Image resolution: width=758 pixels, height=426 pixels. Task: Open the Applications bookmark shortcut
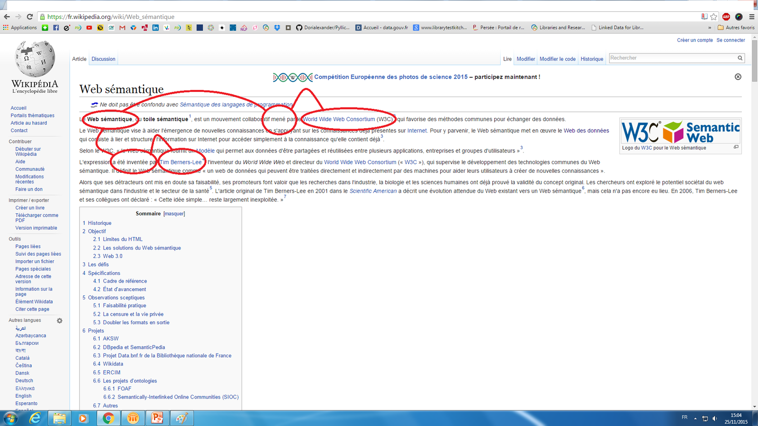[20, 27]
